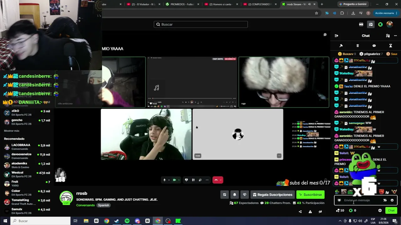This screenshot has height=225, width=401.
Task: Open the emote picker in the message box
Action: (x=392, y=200)
